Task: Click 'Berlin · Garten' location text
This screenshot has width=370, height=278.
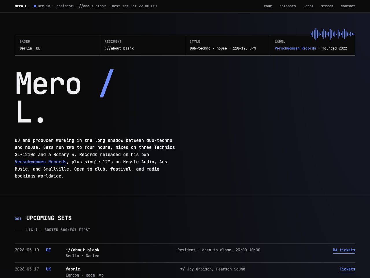Action: [82, 256]
